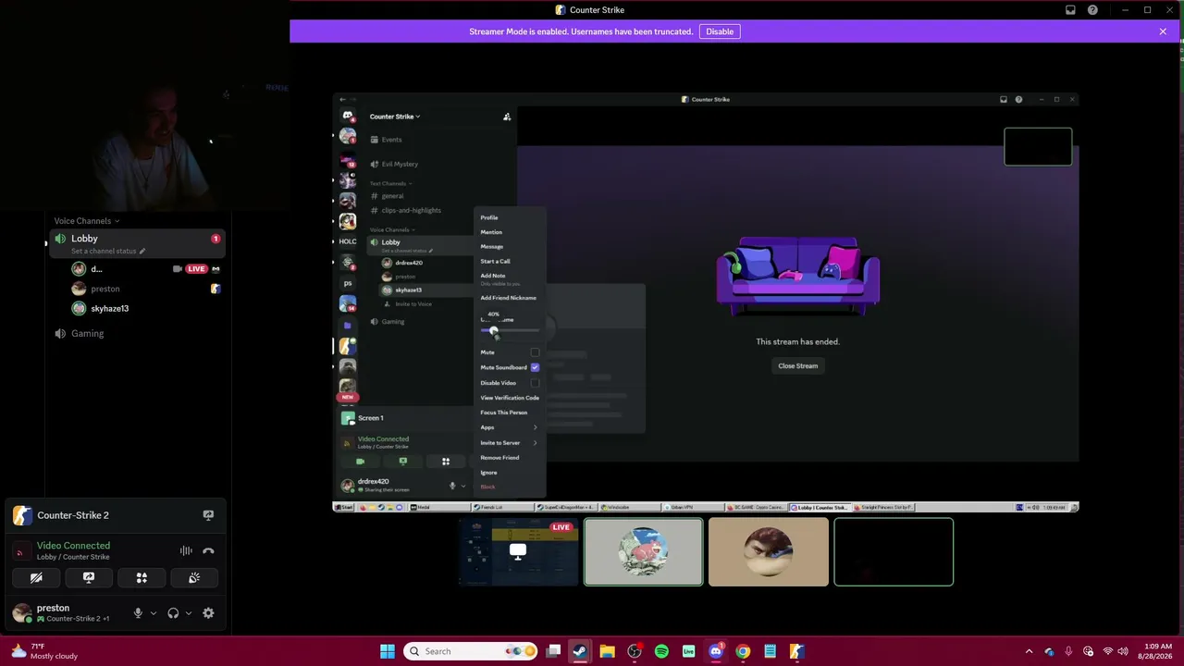Click Events in the streamed Discord sidebar
This screenshot has height=666, width=1184.
pyautogui.click(x=391, y=140)
